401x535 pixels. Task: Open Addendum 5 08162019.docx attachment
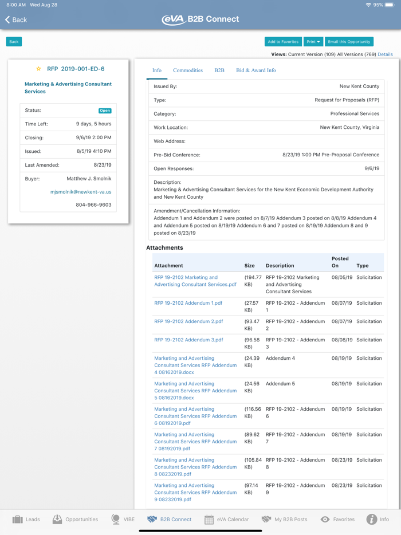[195, 391]
